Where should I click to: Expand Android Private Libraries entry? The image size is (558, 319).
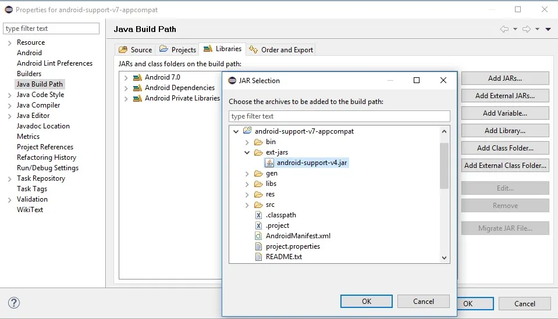(126, 98)
